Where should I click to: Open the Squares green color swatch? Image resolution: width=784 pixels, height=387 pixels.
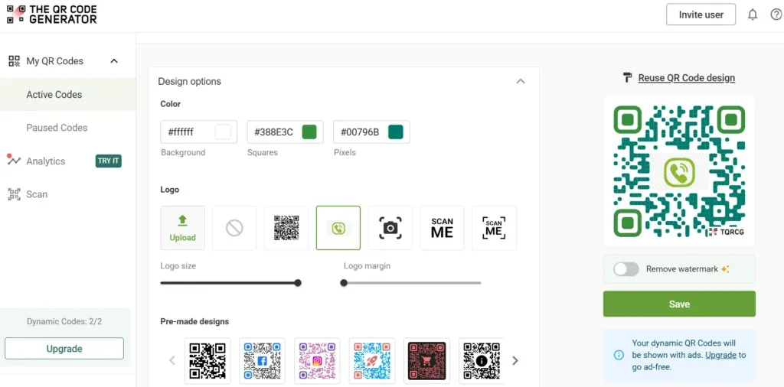(309, 132)
